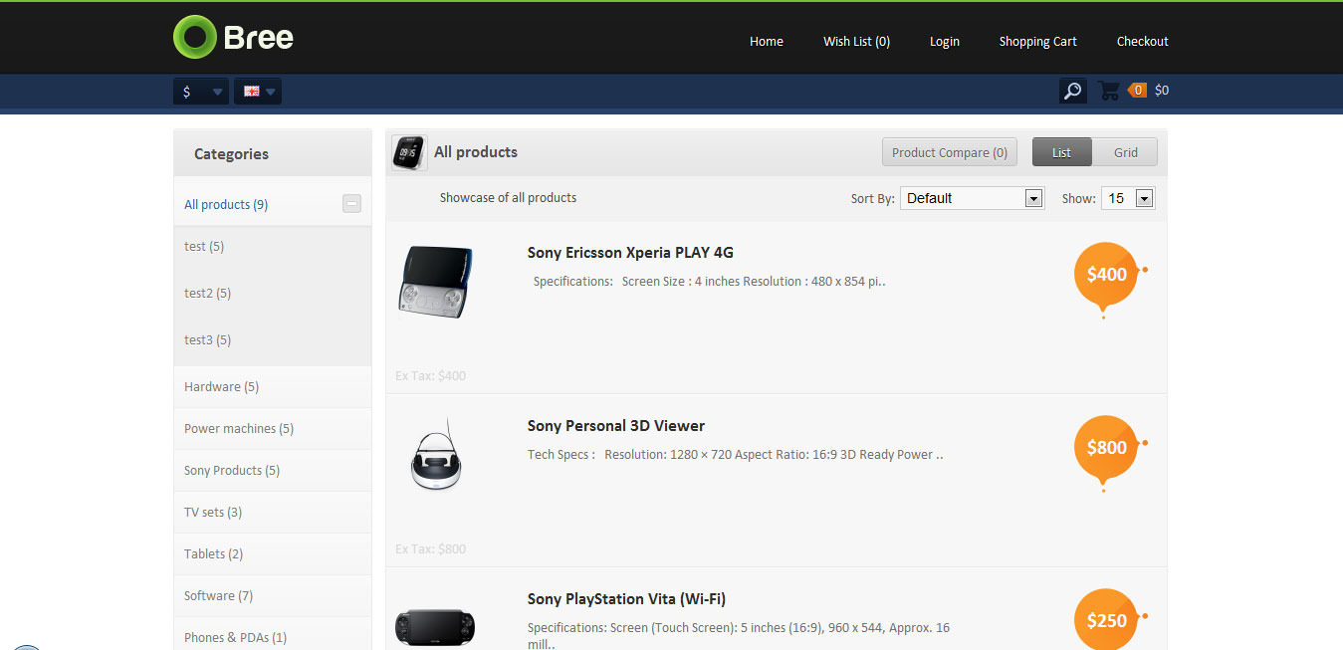Open the currency dollar dropdown
1343x650 pixels.
[201, 92]
